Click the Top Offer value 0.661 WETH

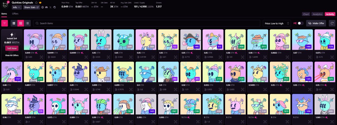(83, 6)
